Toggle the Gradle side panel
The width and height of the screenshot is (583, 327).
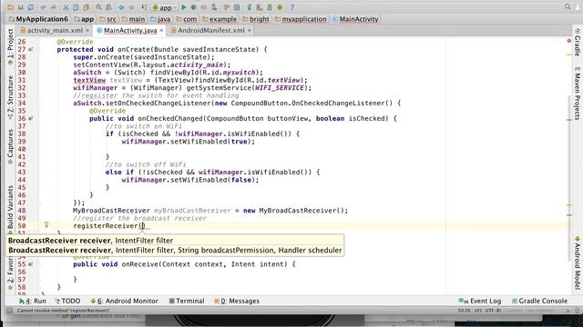click(x=577, y=43)
